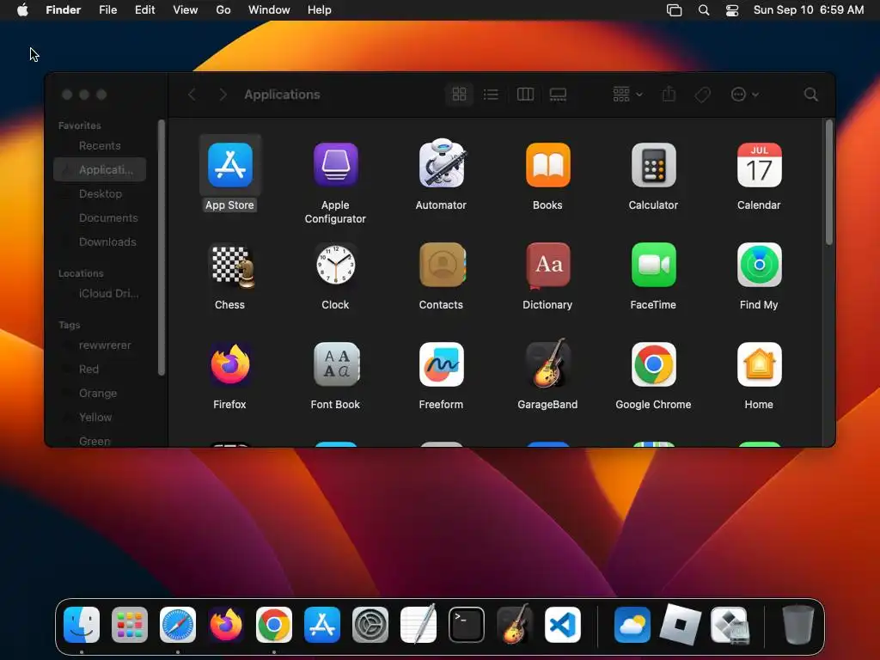Select the Home app icon
Image resolution: width=880 pixels, height=660 pixels.
point(759,364)
